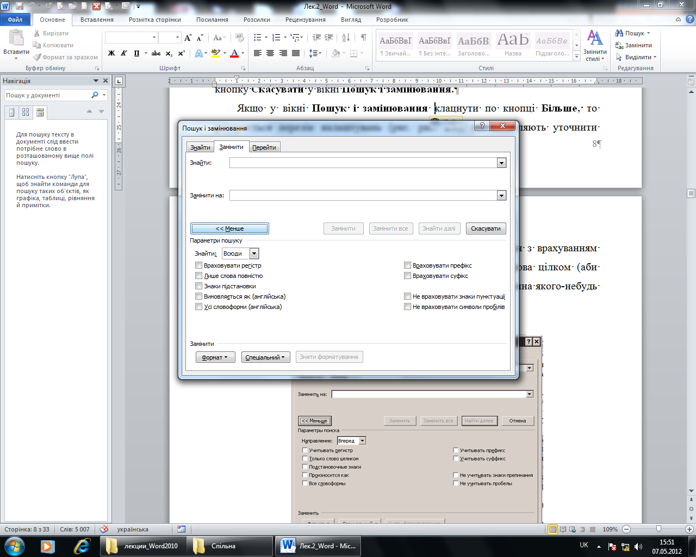Open the Замінити на field dropdown
Image resolution: width=696 pixels, height=557 pixels.
pyautogui.click(x=501, y=195)
